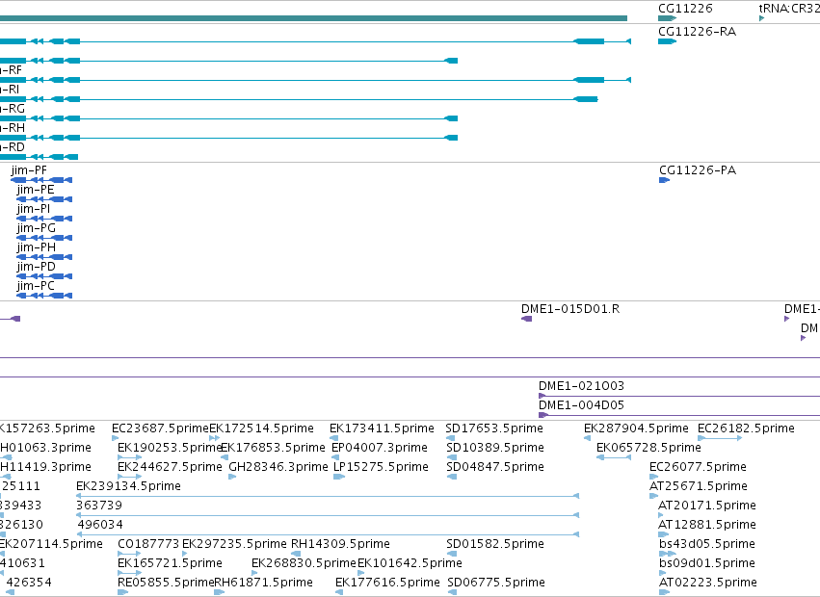The width and height of the screenshot is (820, 597).
Task: Select EST label LP15275.5prime
Action: pos(381,467)
